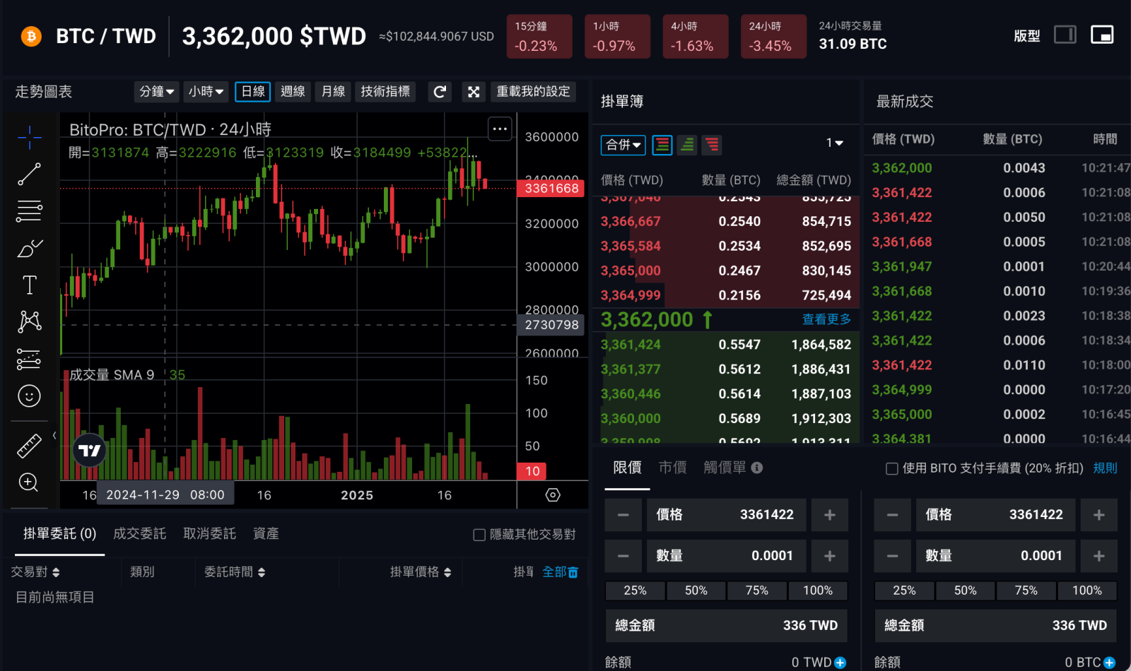This screenshot has width=1131, height=671.
Task: Click the TradingView logo on chart
Action: coord(90,451)
